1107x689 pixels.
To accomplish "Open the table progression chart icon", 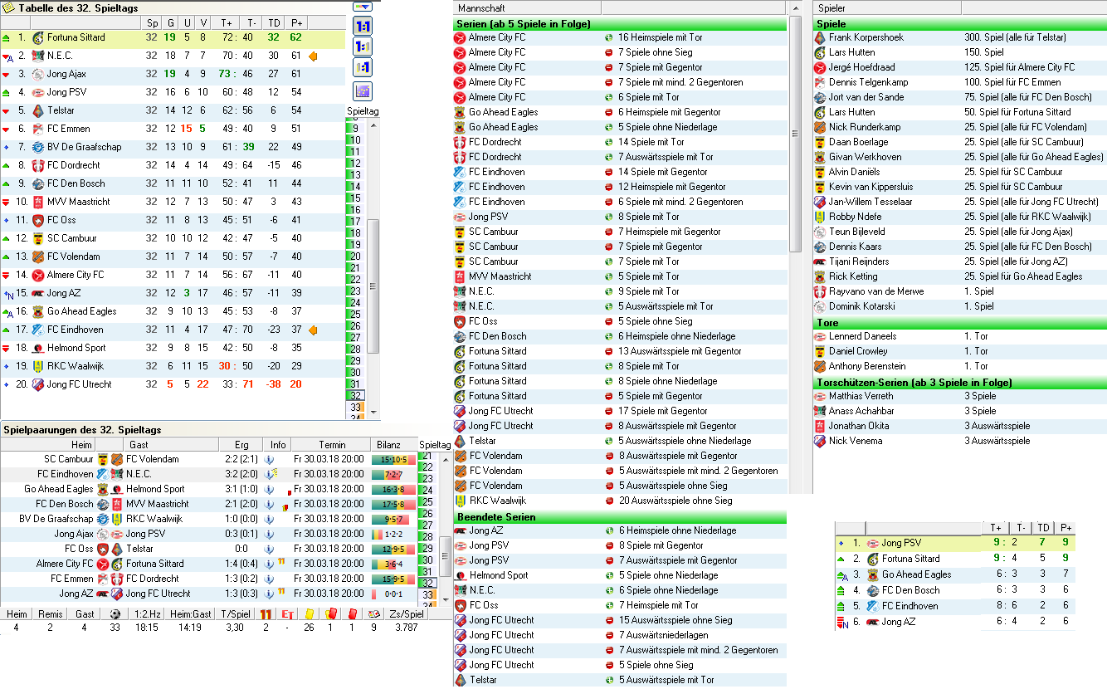I will coord(363,91).
